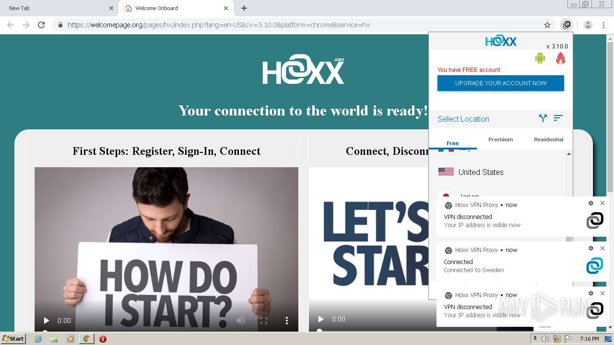Click the Select Location heading
The width and height of the screenshot is (614, 345).
pos(463,119)
